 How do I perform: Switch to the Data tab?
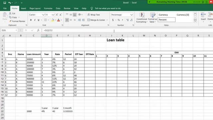pos(58,8)
